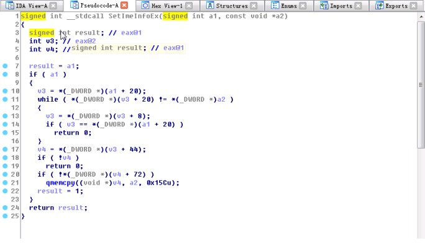Close the Imports tab
The image size is (425, 246).
tap(358, 6)
